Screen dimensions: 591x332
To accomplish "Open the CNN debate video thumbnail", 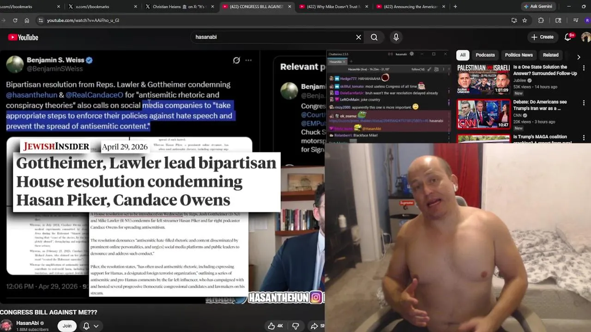I will point(483,114).
